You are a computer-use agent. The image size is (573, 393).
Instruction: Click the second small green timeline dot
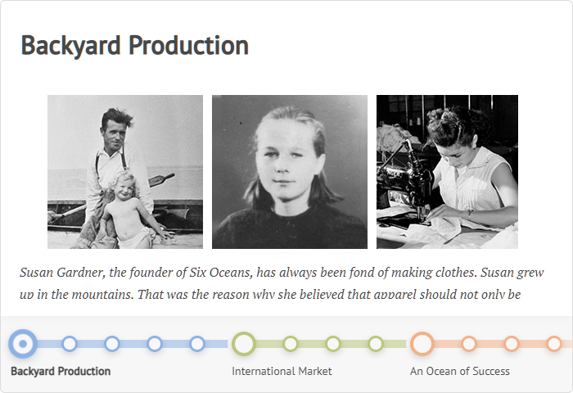[333, 344]
